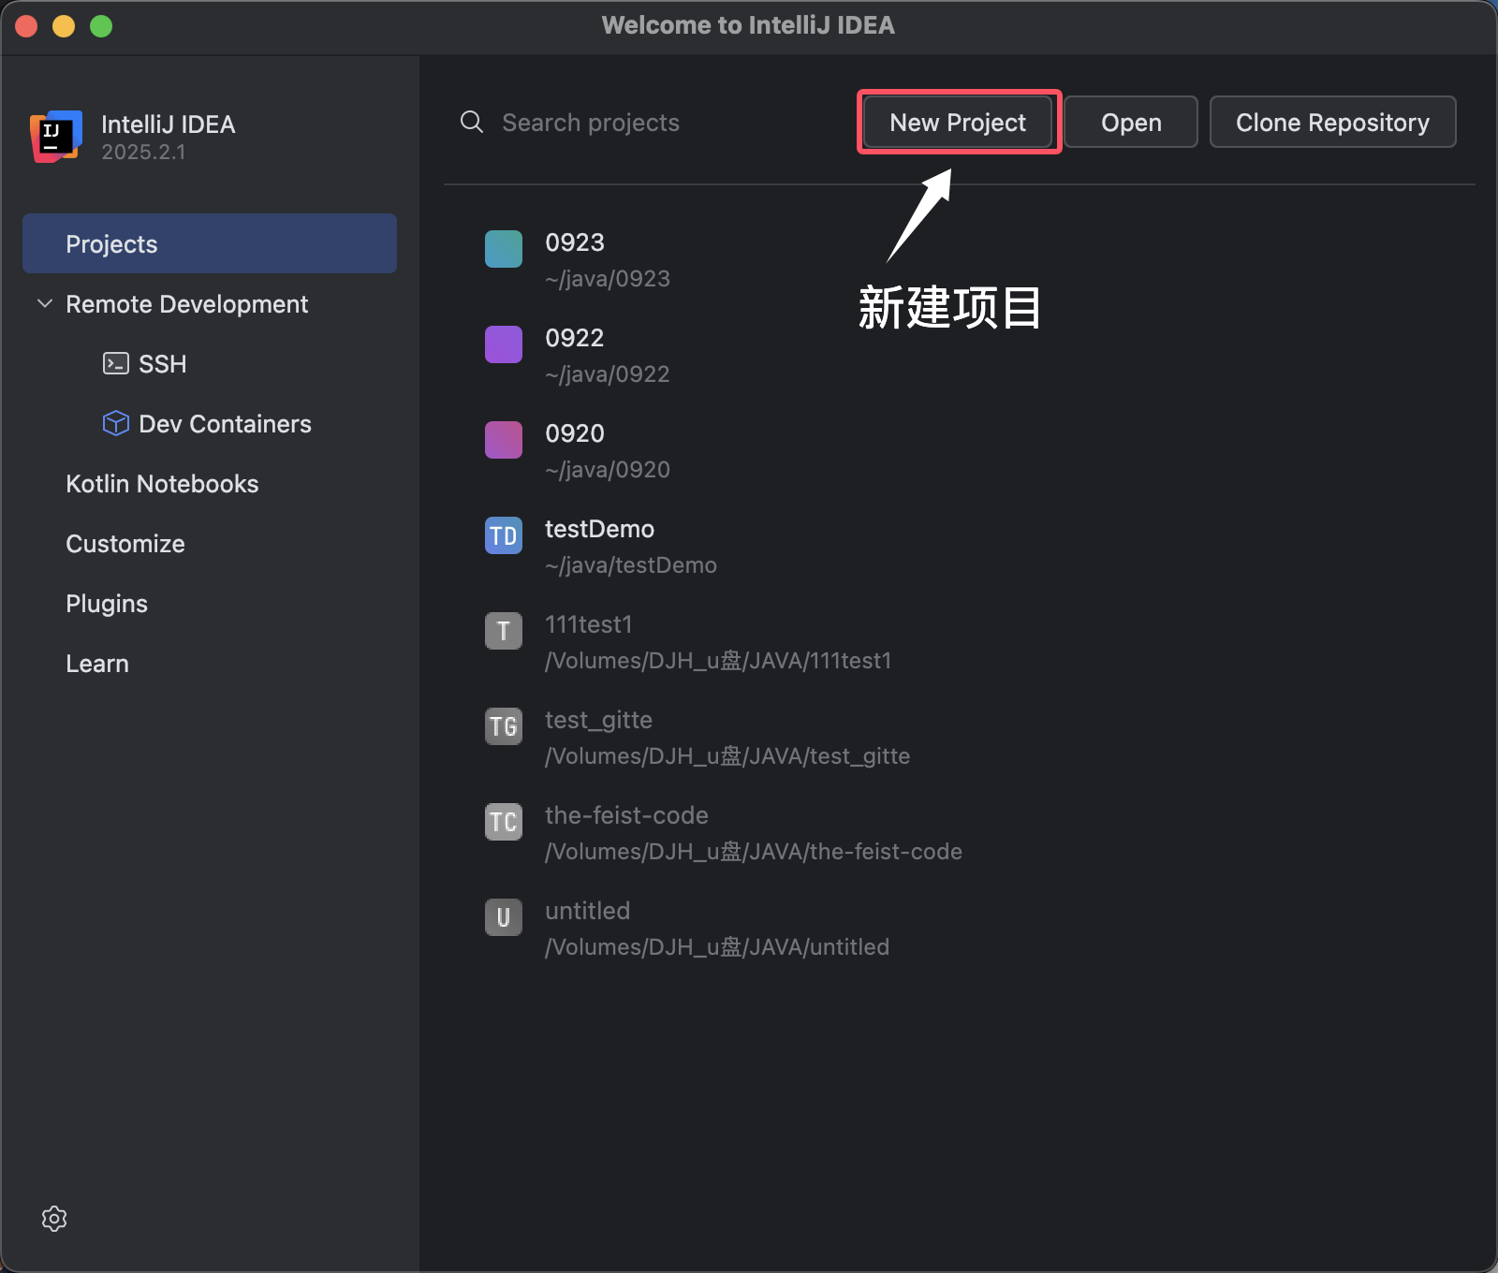This screenshot has height=1273, width=1498.
Task: Open the the-feist-code project entry
Action: point(626,814)
